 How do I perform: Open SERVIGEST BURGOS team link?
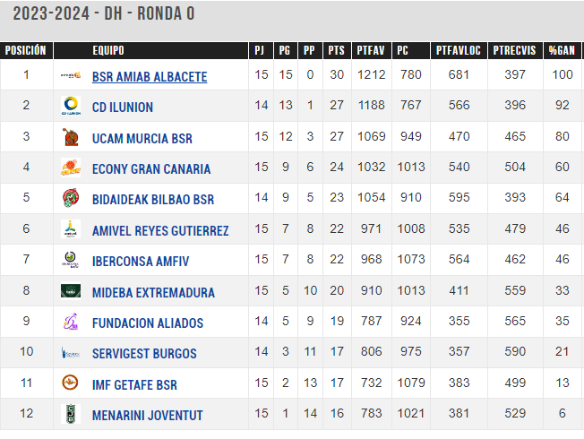[144, 353]
